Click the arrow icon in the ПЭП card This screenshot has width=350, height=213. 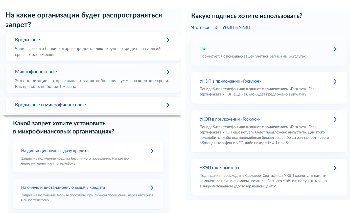pos(335,49)
